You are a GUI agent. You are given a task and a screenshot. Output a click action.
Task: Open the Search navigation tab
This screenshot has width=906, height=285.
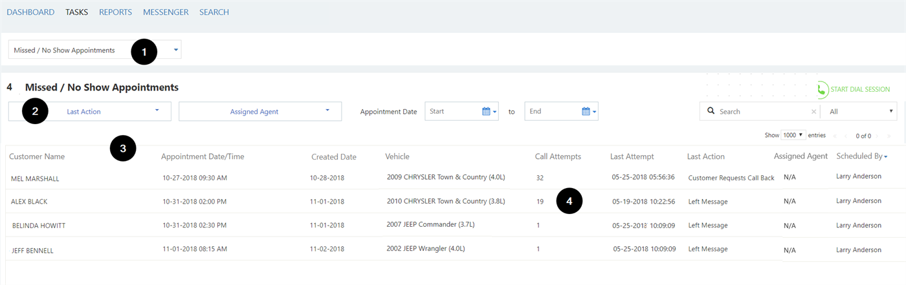coord(214,12)
